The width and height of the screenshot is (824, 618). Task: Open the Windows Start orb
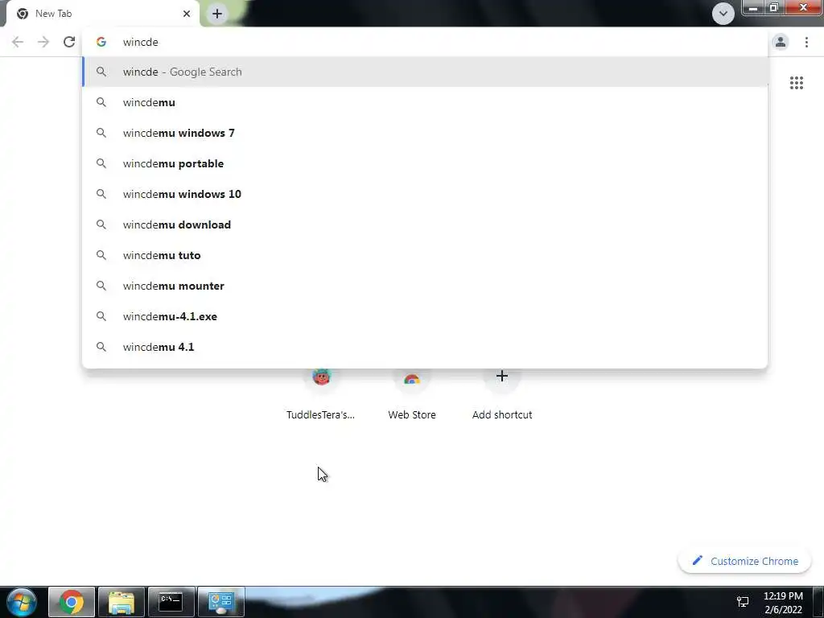tap(22, 602)
